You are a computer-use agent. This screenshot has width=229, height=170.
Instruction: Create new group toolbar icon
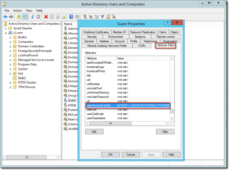[91, 17]
